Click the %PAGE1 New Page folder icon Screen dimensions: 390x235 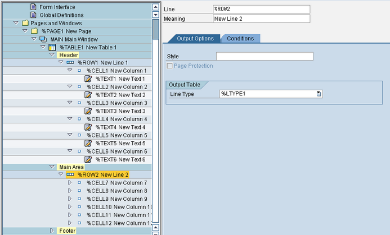point(34,31)
